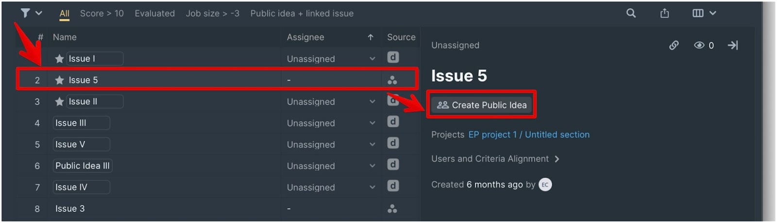Click the search magnifier icon

[x=631, y=13]
